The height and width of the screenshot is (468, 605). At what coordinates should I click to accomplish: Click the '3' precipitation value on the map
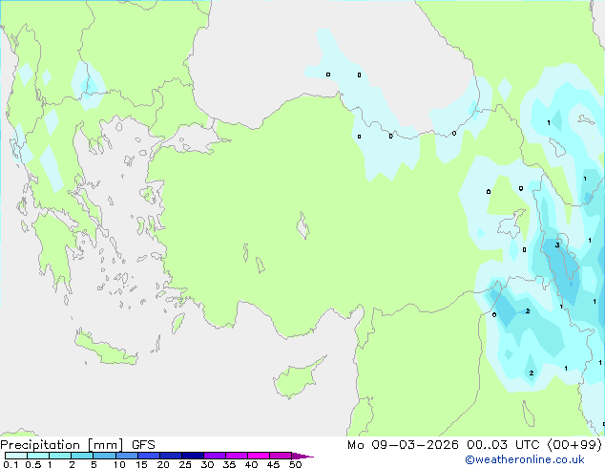coord(557,245)
